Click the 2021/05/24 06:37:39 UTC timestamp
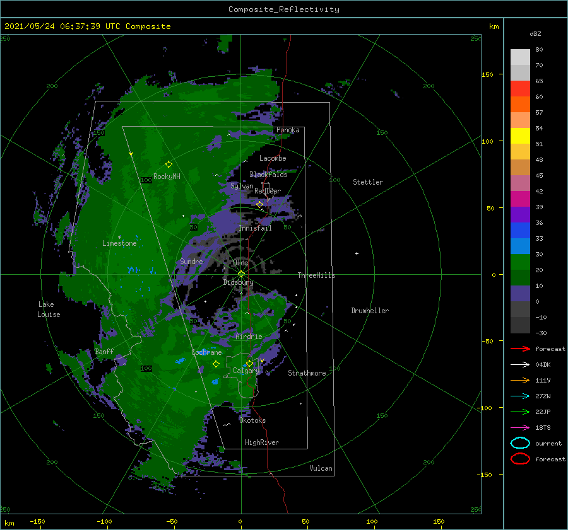Image resolution: width=568 pixels, height=530 pixels. [62, 26]
